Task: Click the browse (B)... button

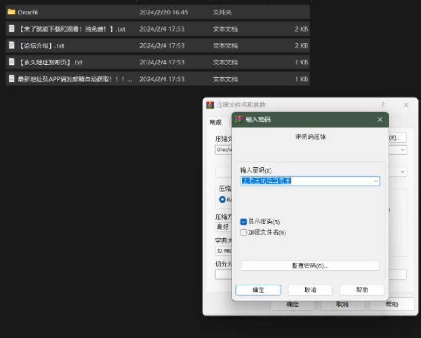Action: (398, 138)
